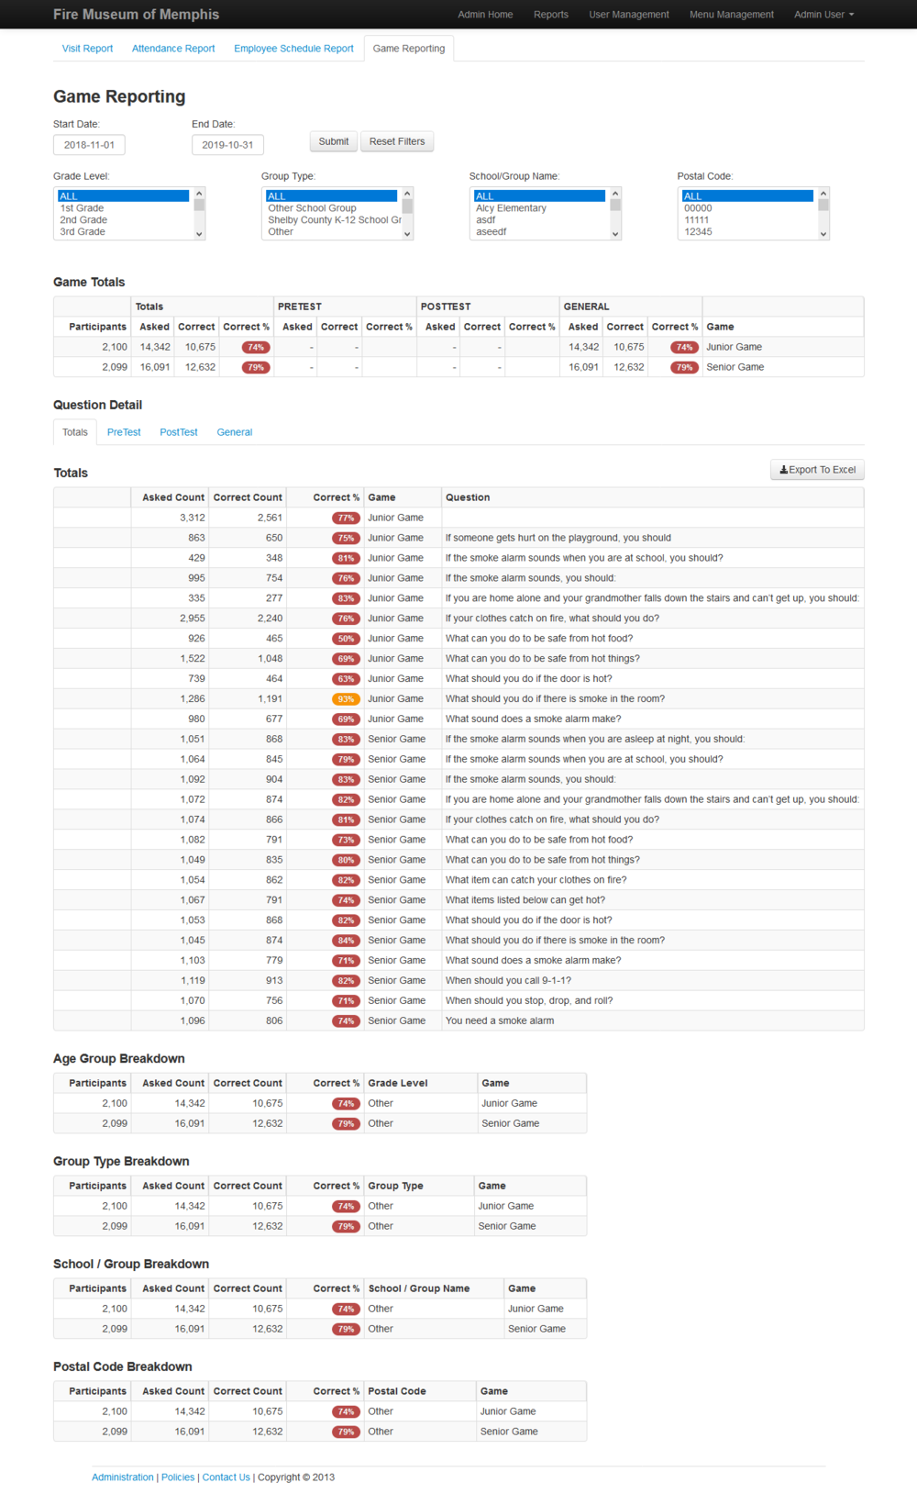Submit the game report filters
The height and width of the screenshot is (1494, 917).
tap(334, 141)
